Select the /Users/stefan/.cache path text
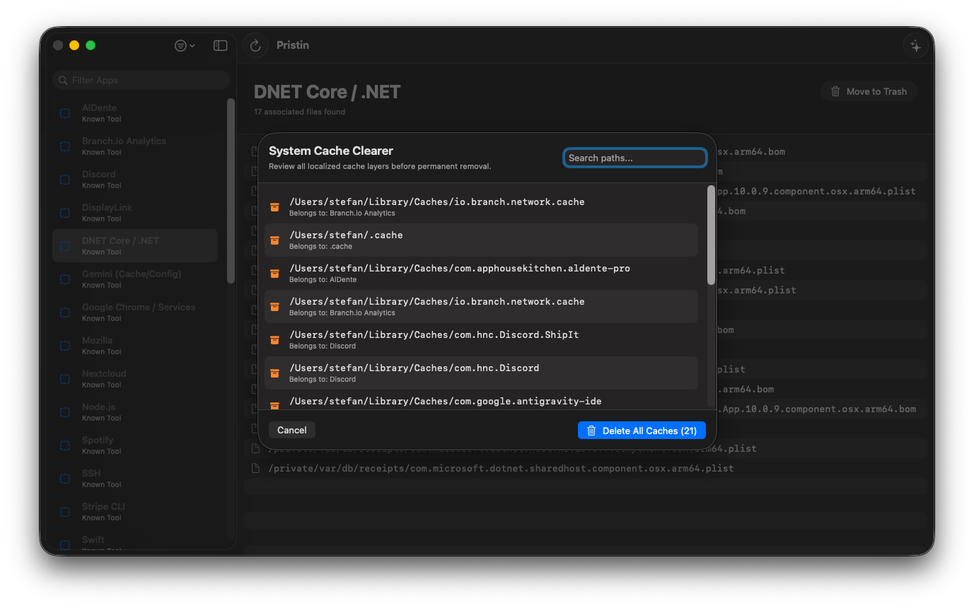Screen dimensions: 974x608 [x=346, y=235]
